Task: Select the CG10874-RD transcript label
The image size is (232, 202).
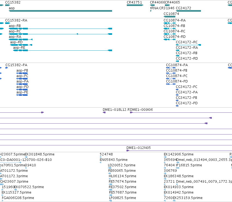Action: click(174, 37)
